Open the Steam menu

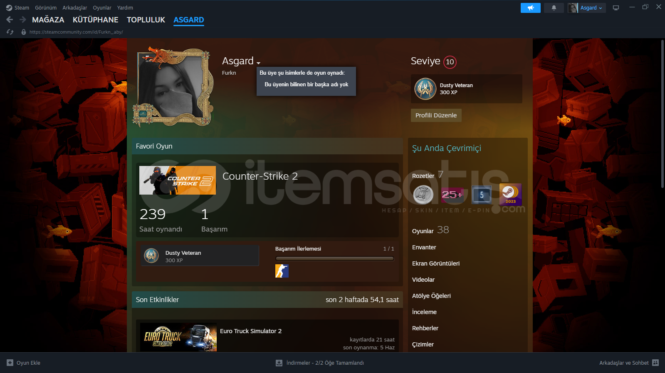22,8
